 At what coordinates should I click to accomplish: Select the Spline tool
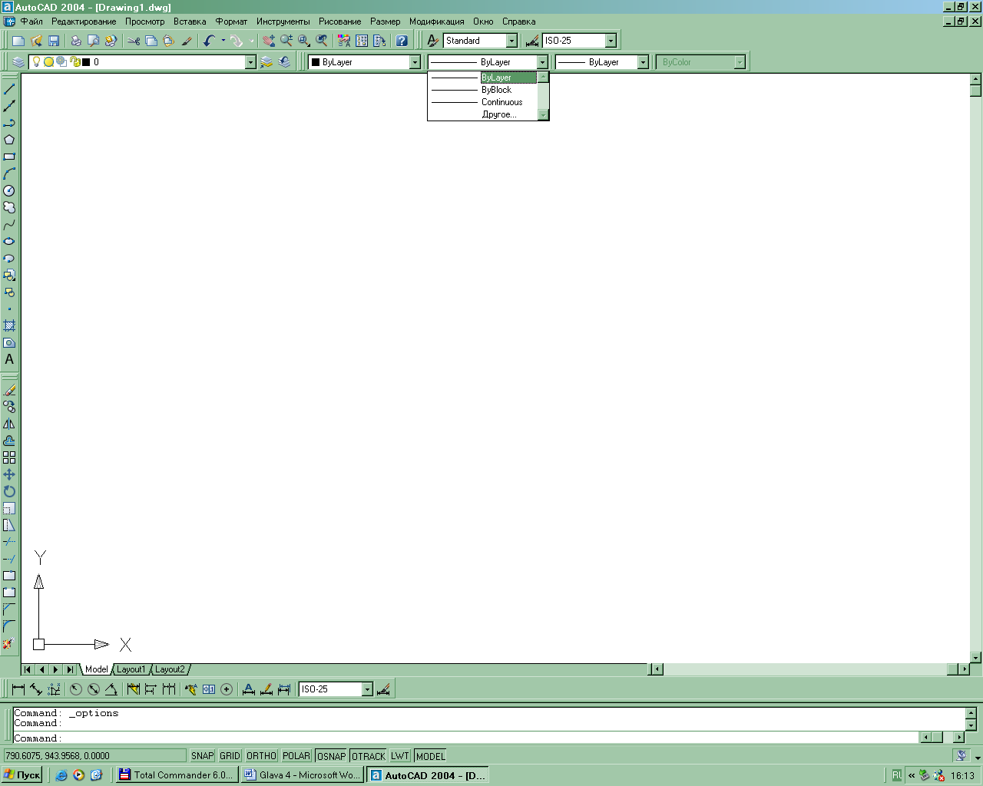click(9, 224)
